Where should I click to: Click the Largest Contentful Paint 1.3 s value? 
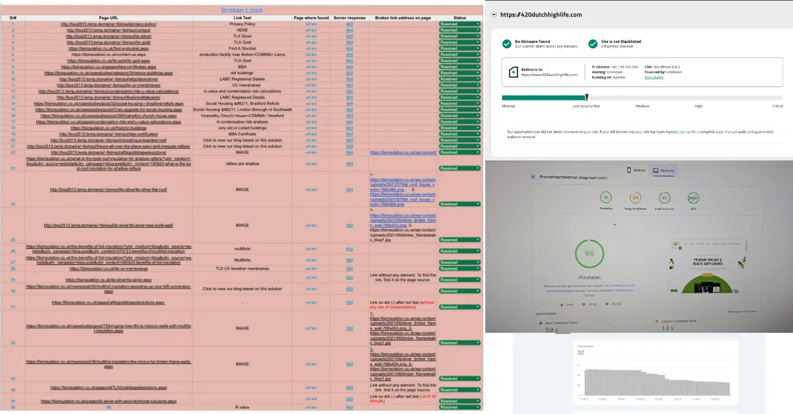pos(667,328)
